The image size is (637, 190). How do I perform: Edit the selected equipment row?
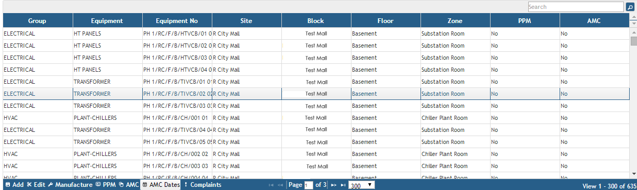[36, 185]
